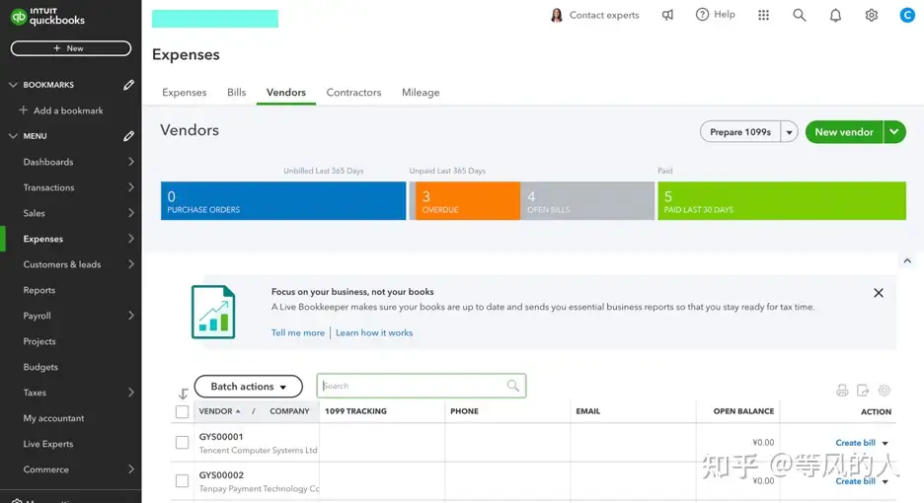Screen dimensions: 924x503
Task: Filter by green Paid Last 30 Days bar
Action: (782, 201)
